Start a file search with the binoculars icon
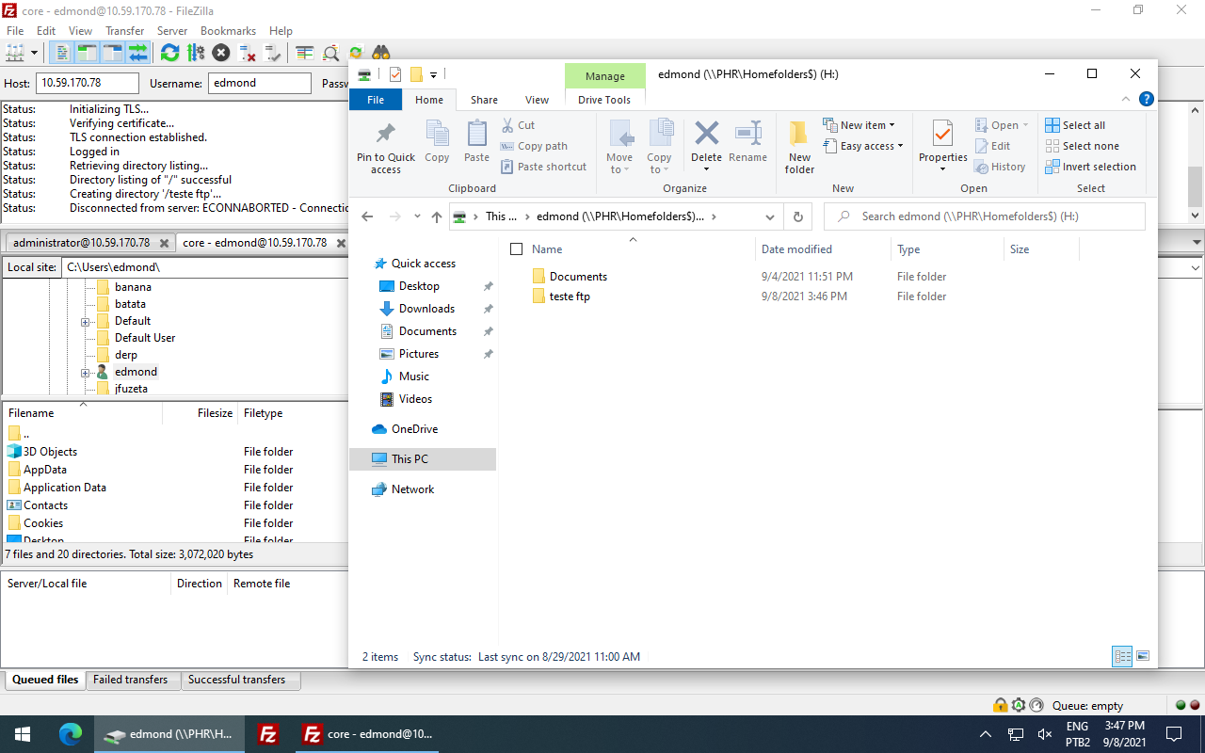 tap(381, 52)
